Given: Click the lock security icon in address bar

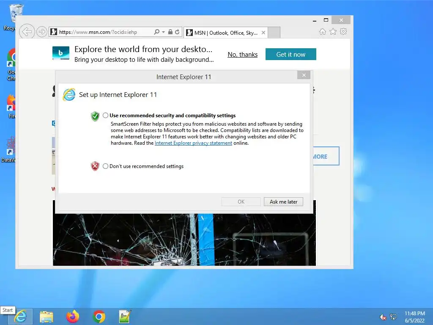Looking at the screenshot, I should [x=170, y=32].
